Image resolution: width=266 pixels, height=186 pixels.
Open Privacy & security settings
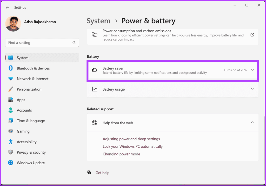(42, 152)
